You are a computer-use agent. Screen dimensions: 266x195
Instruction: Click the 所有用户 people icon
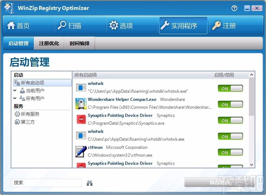22,98
